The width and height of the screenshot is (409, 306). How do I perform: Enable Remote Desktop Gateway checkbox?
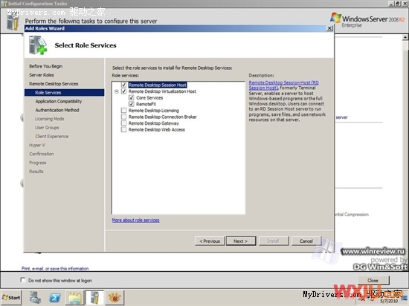click(124, 123)
